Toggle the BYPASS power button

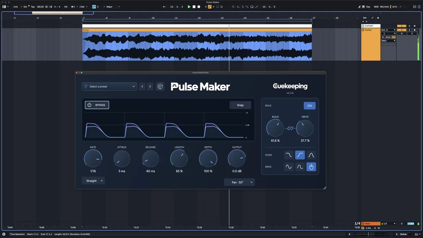[x=97, y=105]
